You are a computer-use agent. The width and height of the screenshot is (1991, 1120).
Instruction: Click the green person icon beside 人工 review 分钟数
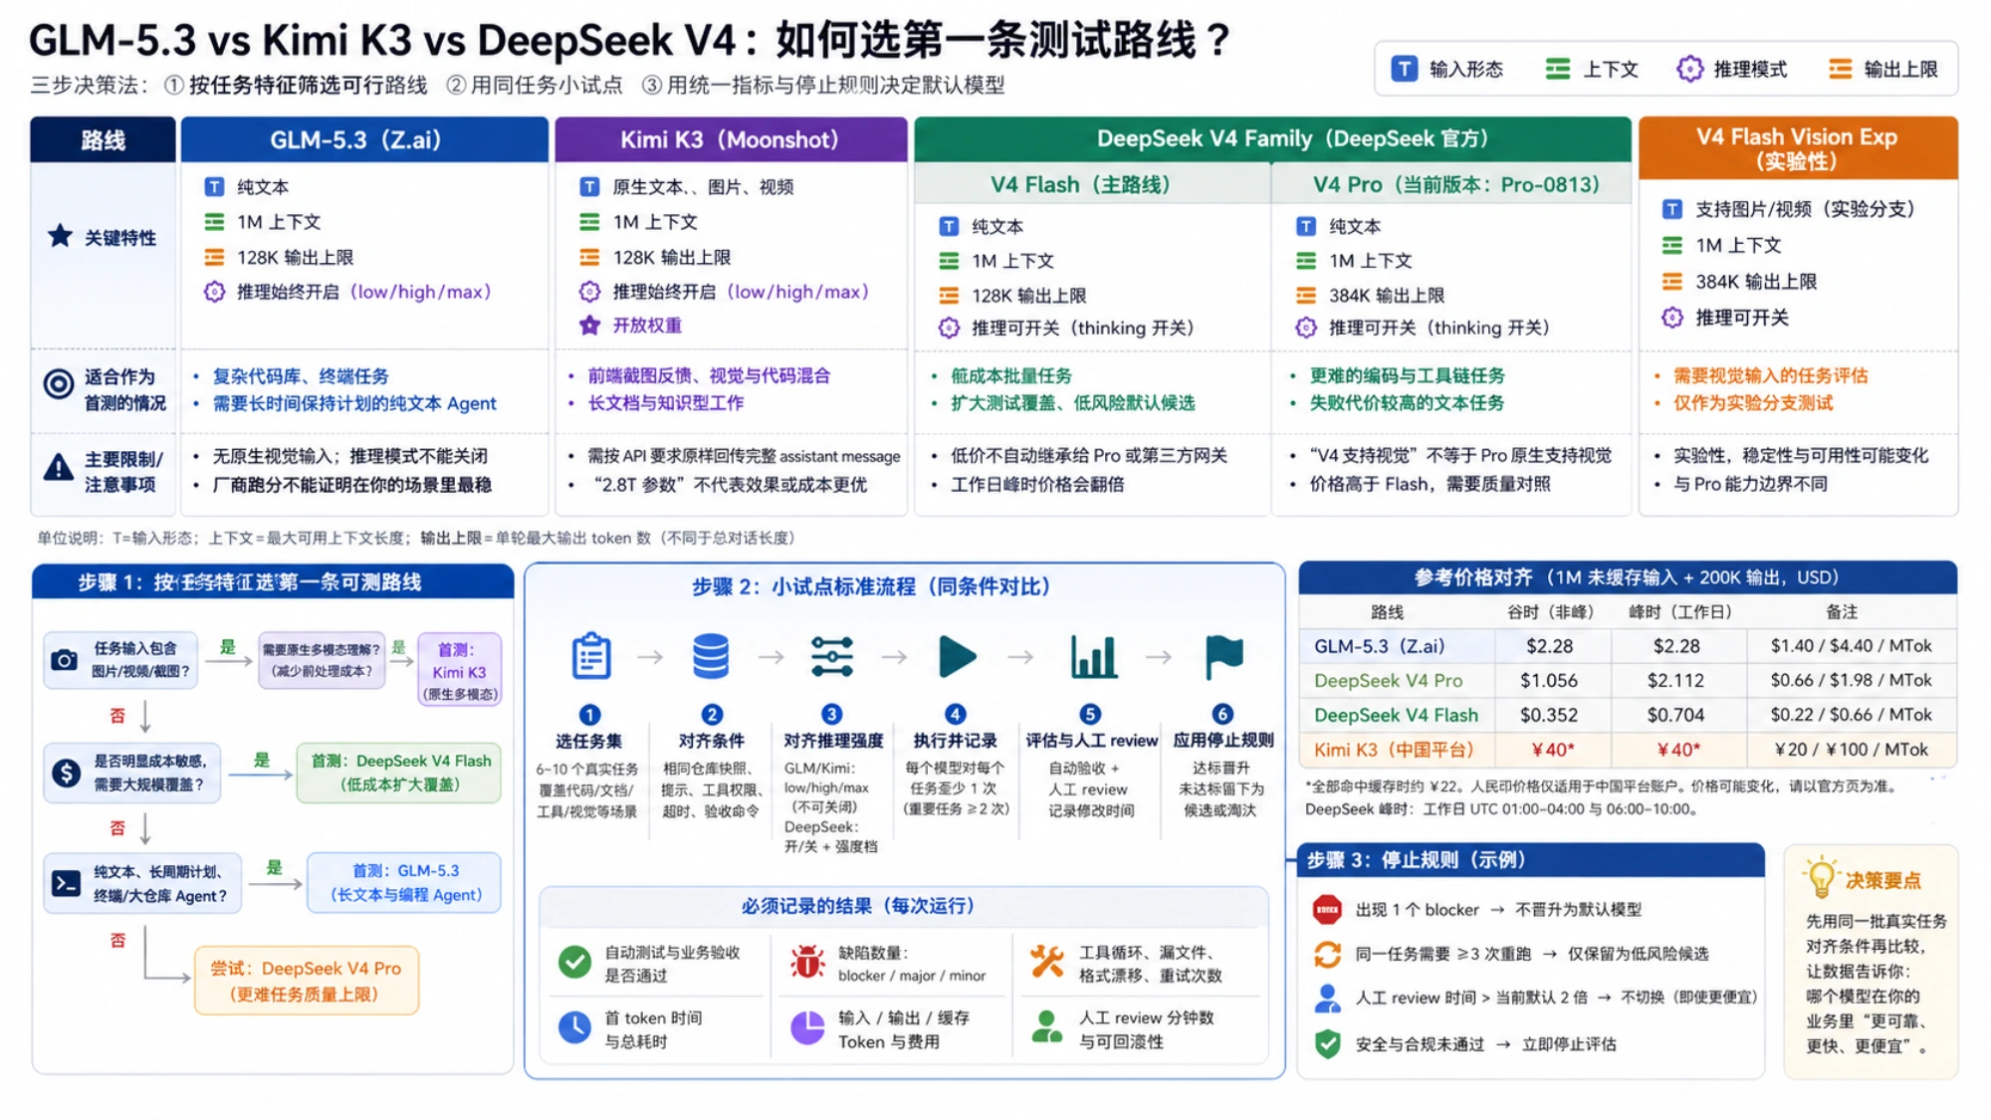[1046, 1027]
